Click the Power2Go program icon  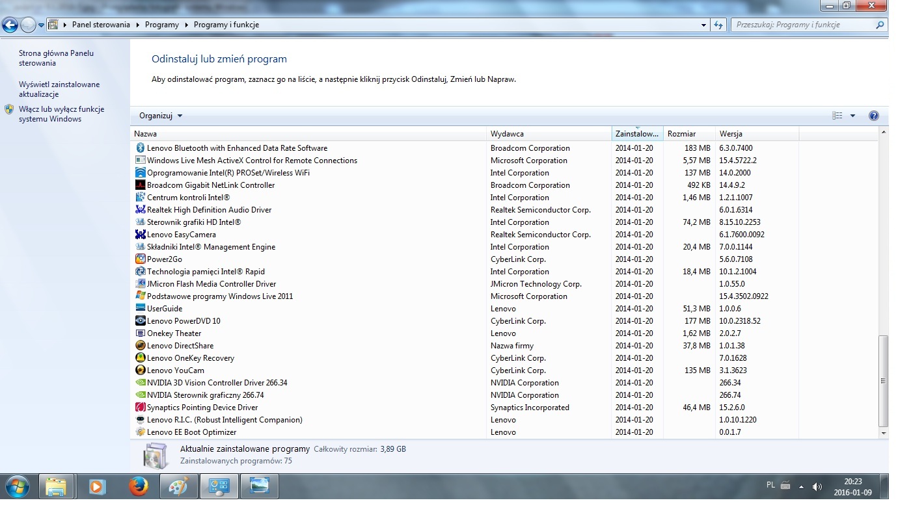(140, 259)
